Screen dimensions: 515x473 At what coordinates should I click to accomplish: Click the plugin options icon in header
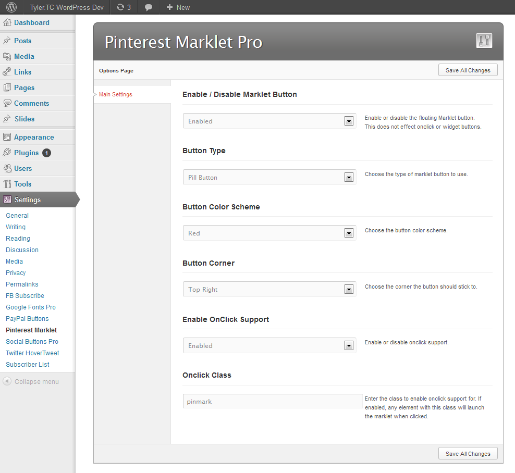click(484, 41)
